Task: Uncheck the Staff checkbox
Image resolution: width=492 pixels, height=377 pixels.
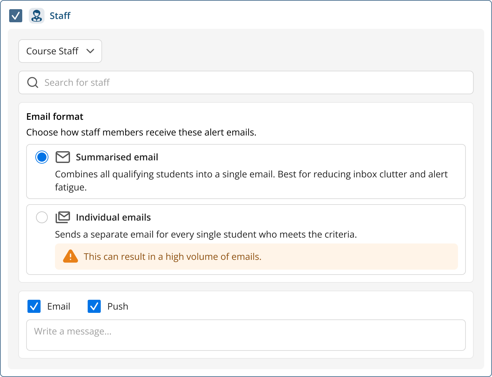Action: pyautogui.click(x=16, y=16)
